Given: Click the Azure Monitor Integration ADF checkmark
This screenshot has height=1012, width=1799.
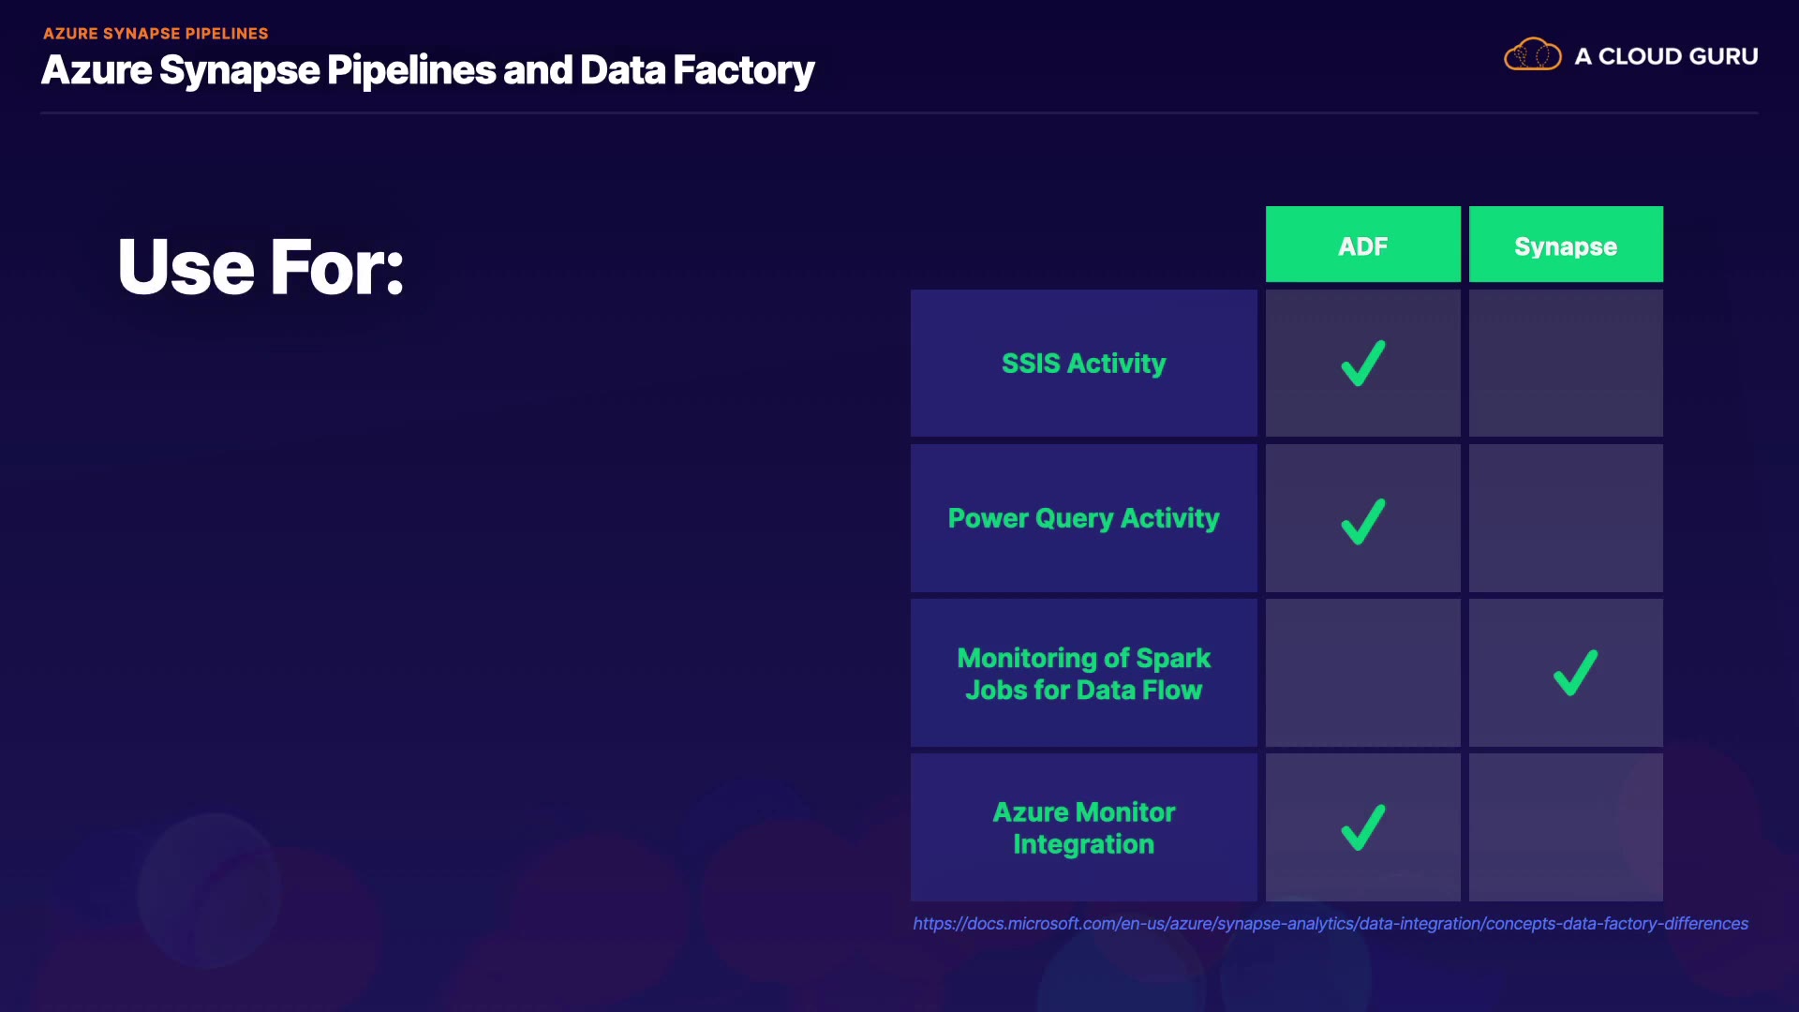Looking at the screenshot, I should pyautogui.click(x=1363, y=827).
